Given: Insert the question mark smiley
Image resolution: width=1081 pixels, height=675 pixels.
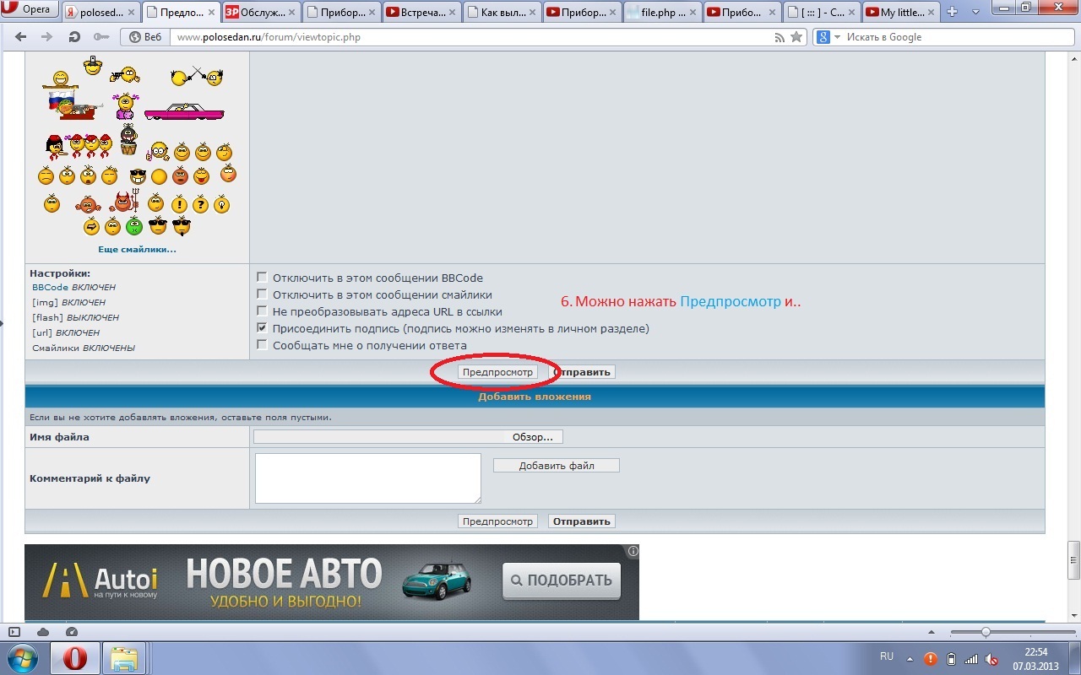Looking at the screenshot, I should tap(200, 204).
